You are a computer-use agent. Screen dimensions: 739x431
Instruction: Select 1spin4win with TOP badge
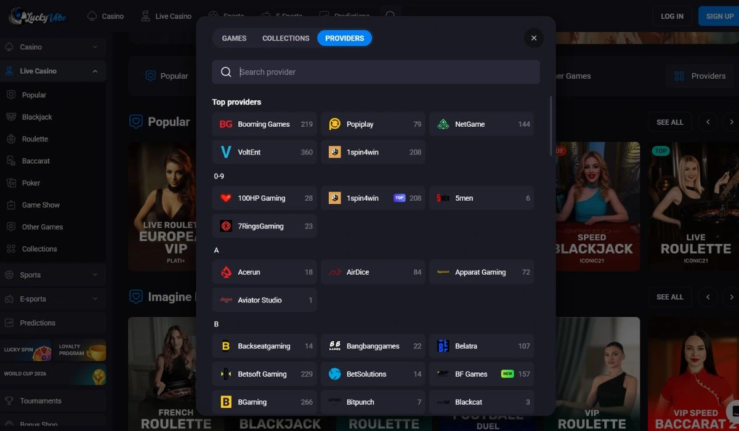[373, 198]
